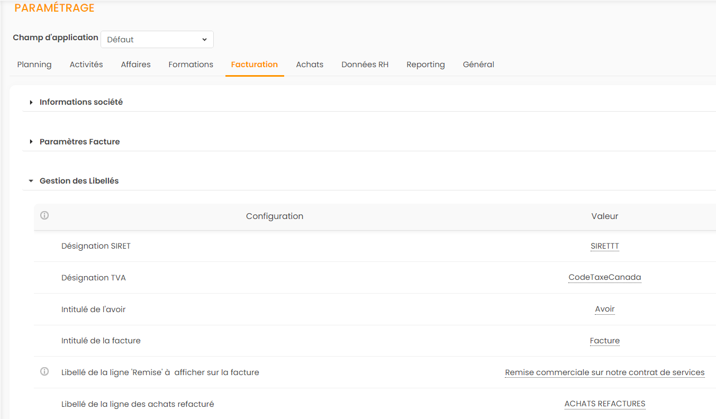This screenshot has height=419, width=716.
Task: Select the Reporting tab
Action: (425, 65)
